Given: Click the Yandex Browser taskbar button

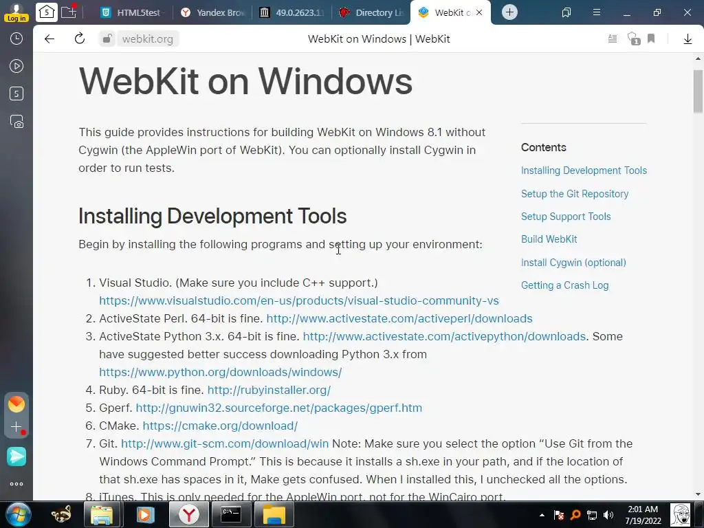Looking at the screenshot, I should click(188, 514).
